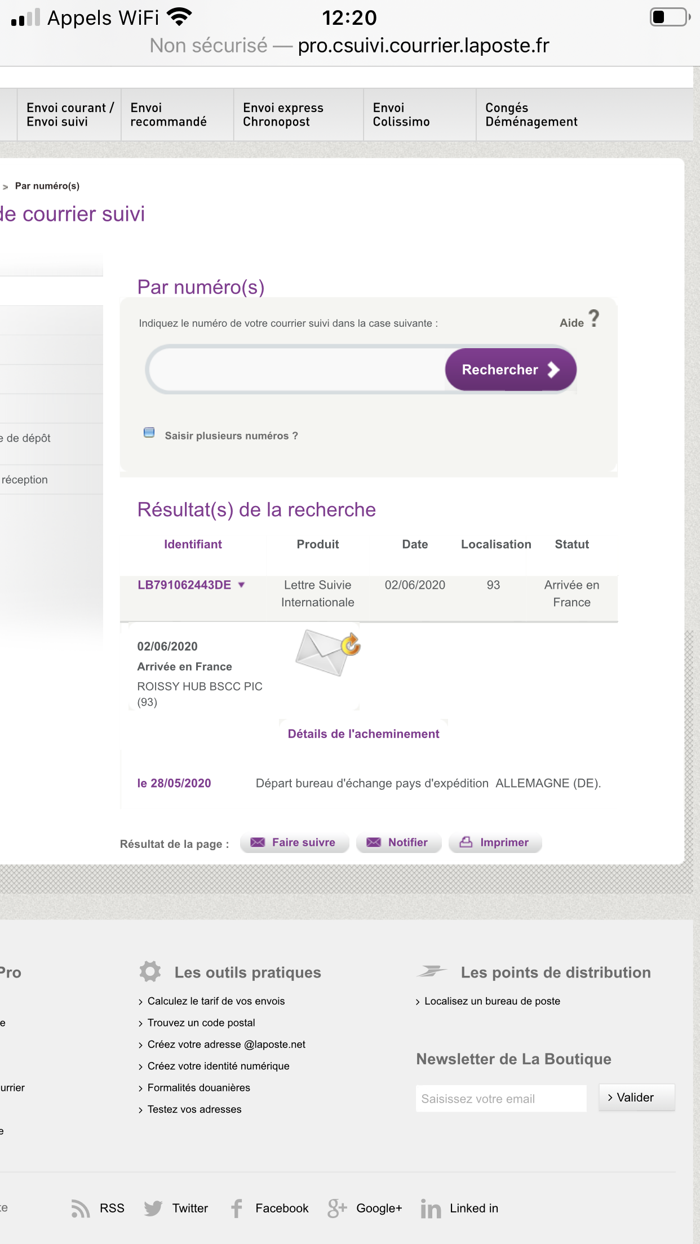Click the Google+ text link
700x1244 pixels.
379,1209
